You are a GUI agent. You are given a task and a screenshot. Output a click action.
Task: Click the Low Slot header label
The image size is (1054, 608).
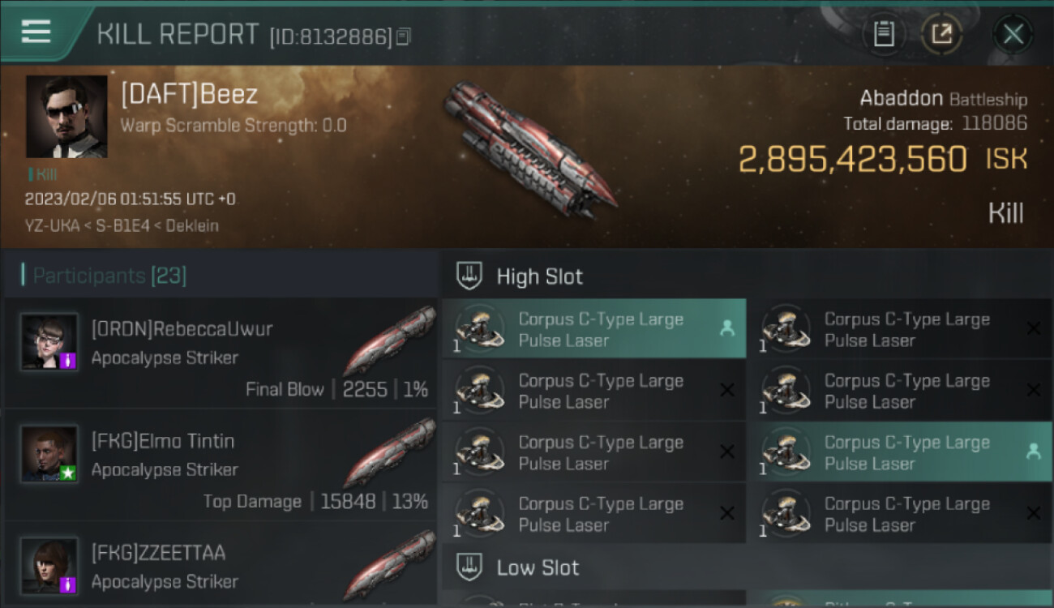click(538, 567)
